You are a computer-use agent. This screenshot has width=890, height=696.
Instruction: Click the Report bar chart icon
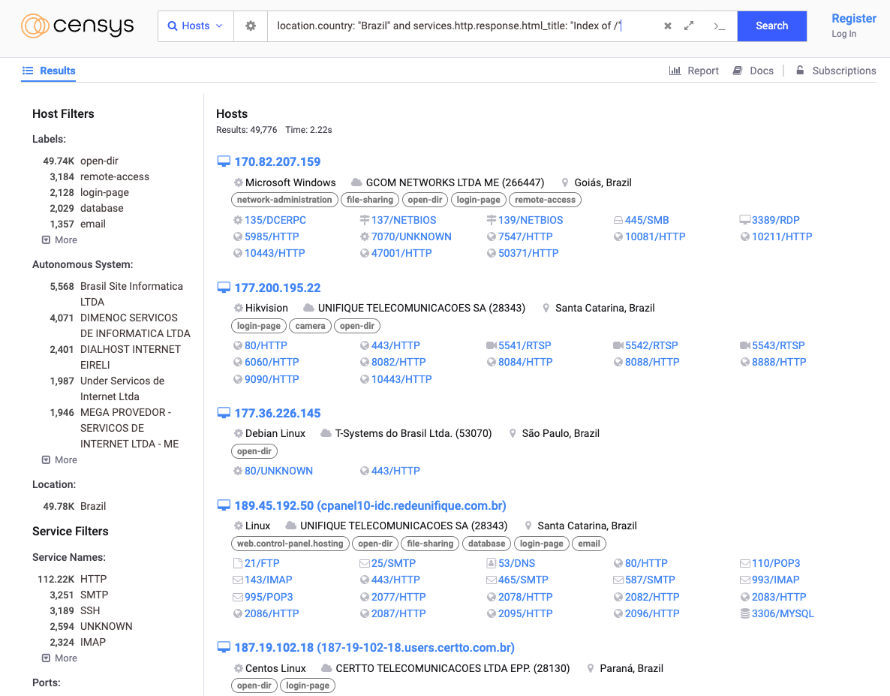click(675, 71)
